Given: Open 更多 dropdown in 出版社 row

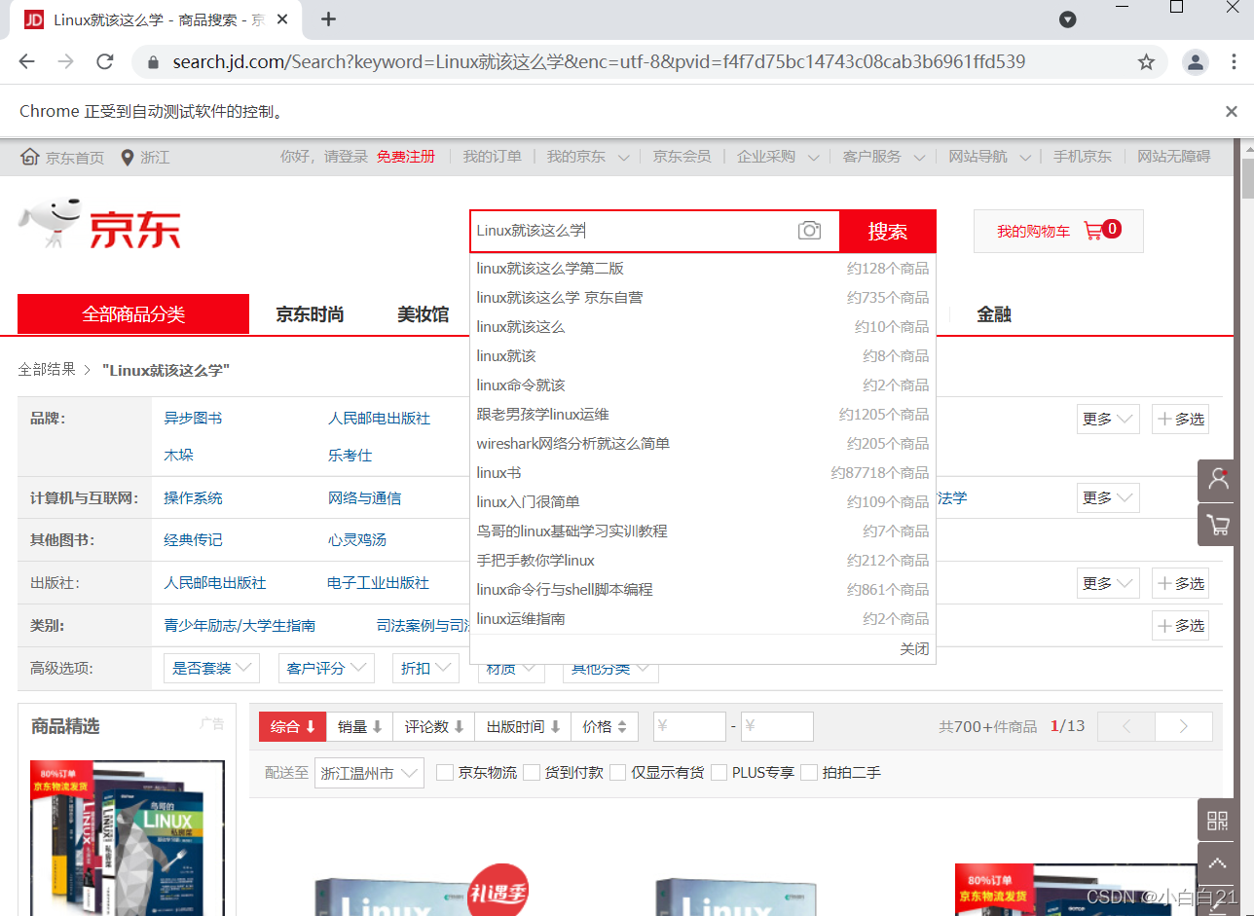Looking at the screenshot, I should click(x=1108, y=584).
